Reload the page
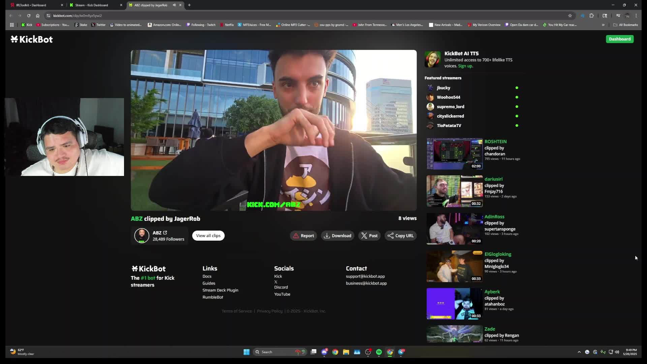This screenshot has height=364, width=647. (29, 16)
